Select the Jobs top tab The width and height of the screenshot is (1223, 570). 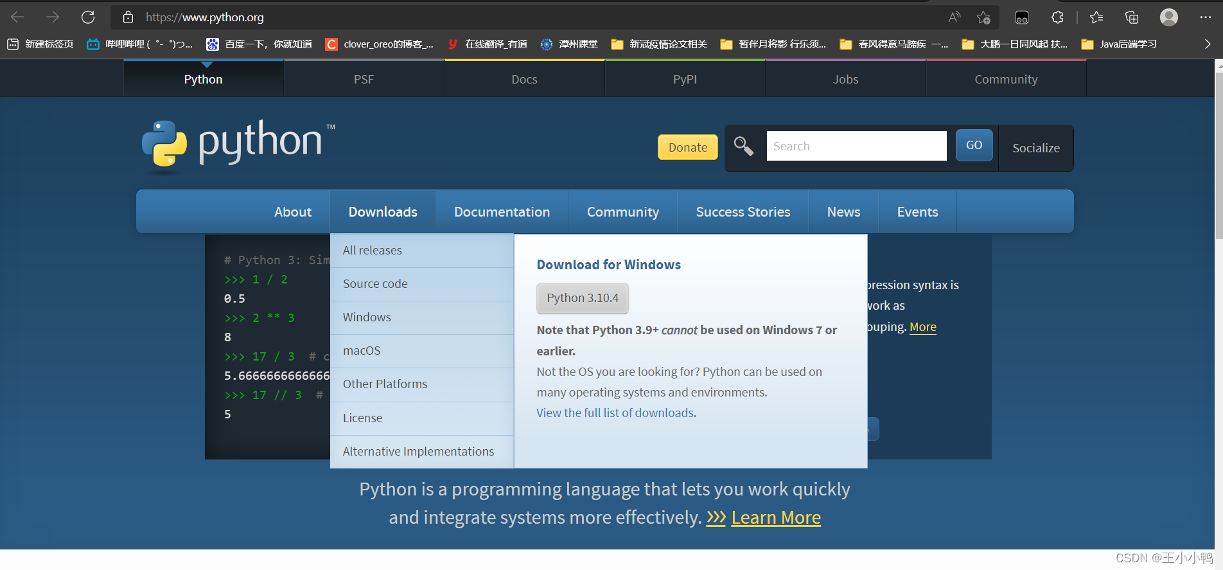(845, 79)
